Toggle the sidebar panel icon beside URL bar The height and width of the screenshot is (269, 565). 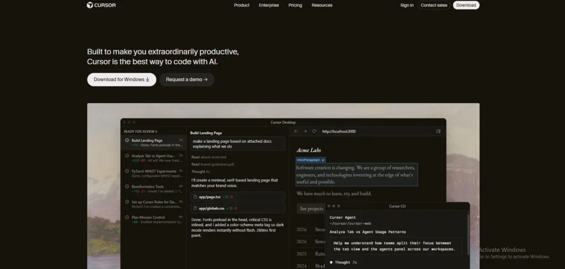[439, 131]
